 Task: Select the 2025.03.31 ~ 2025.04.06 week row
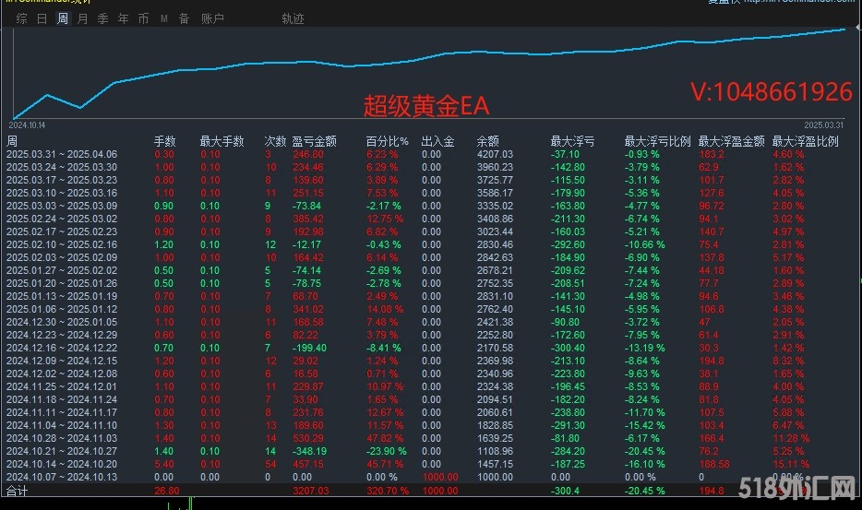pyautogui.click(x=62, y=154)
